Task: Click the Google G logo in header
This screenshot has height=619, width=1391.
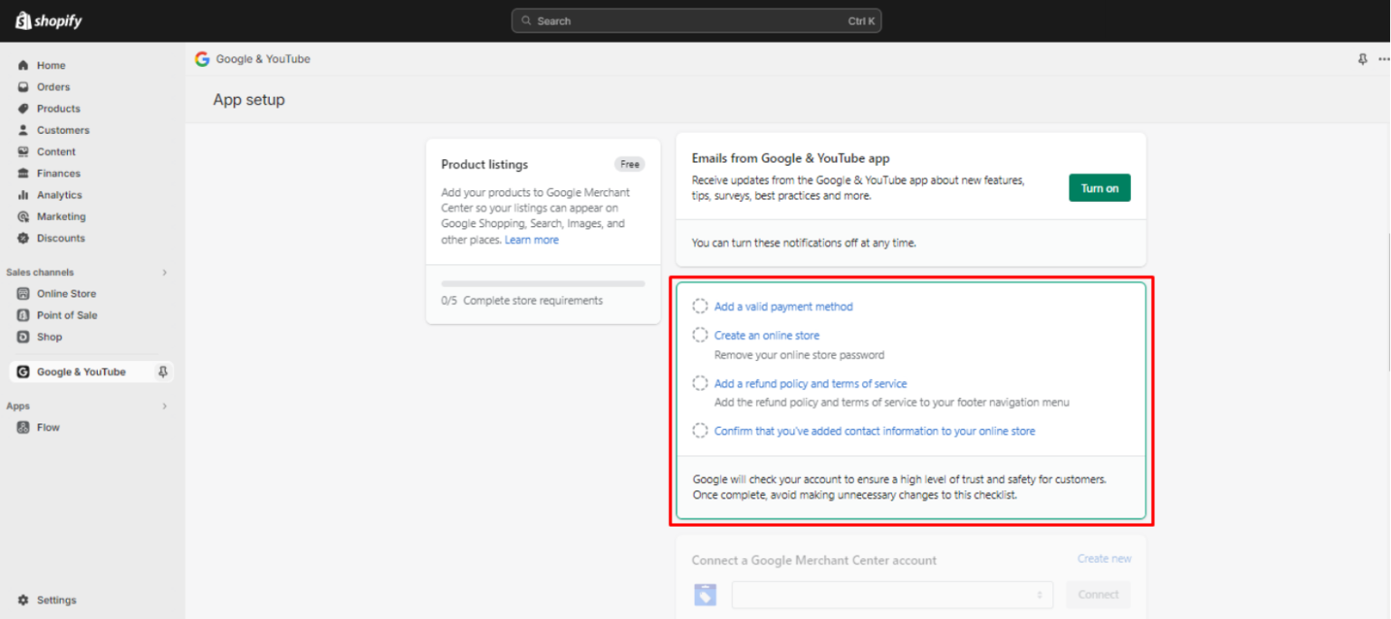Action: coord(202,59)
